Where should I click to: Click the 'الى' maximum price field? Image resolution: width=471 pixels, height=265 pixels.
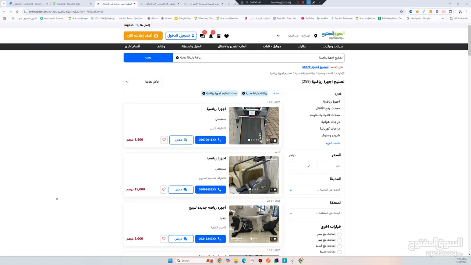[x=300, y=166]
